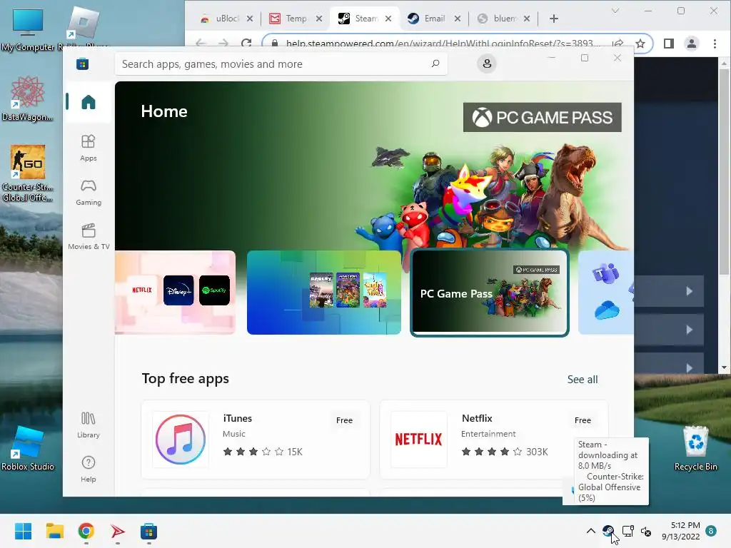Image resolution: width=731 pixels, height=548 pixels.
Task: Open Chrome profile avatar
Action: click(691, 44)
